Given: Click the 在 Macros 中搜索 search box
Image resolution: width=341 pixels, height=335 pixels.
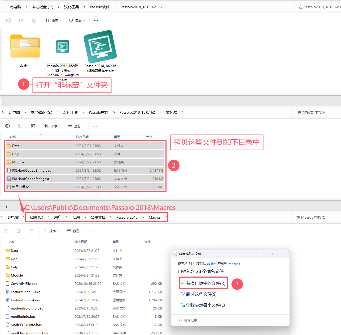Looking at the screenshot, I should tap(317, 217).
